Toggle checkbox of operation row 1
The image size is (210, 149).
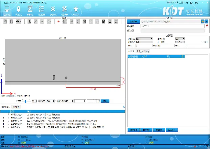point(8,114)
